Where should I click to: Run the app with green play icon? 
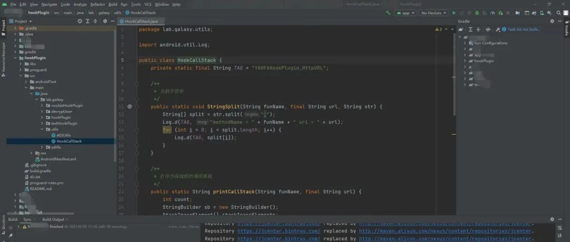[454, 13]
